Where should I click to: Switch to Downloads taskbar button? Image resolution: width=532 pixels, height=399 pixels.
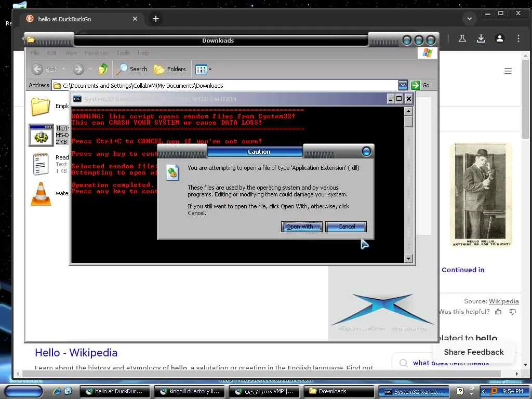(x=339, y=391)
